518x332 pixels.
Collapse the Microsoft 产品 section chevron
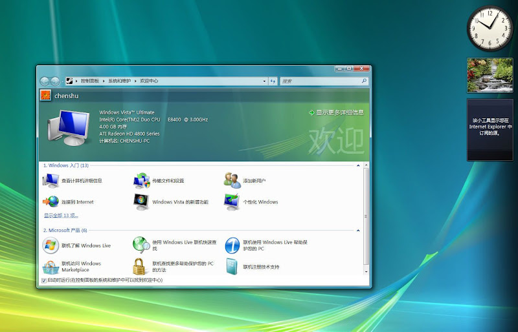(358, 231)
